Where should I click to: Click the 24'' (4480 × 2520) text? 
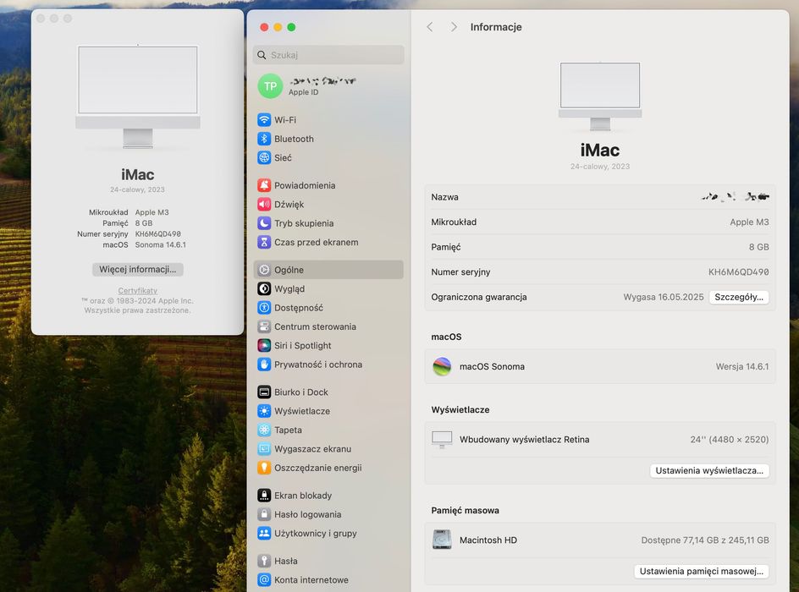pyautogui.click(x=730, y=439)
